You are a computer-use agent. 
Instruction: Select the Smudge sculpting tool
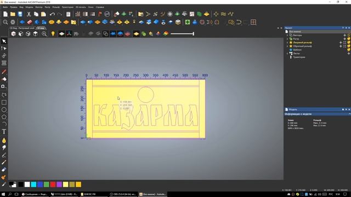click(4, 148)
